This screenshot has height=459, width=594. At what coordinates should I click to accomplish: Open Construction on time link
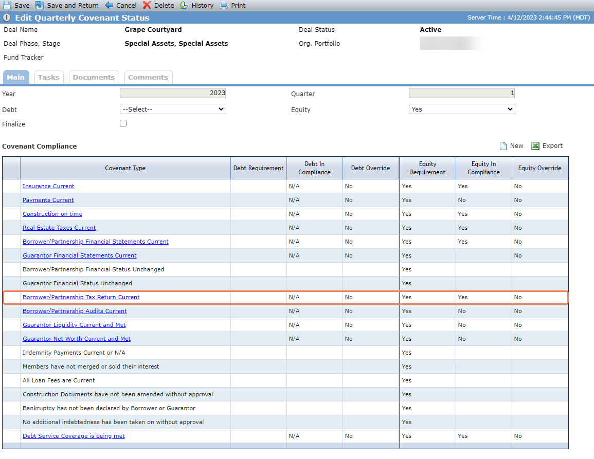click(x=52, y=214)
